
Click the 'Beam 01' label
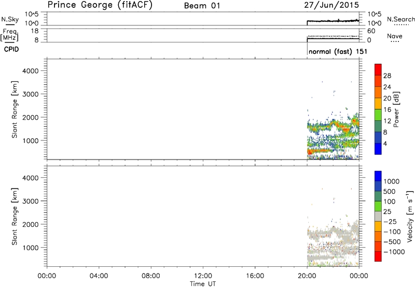202,6
